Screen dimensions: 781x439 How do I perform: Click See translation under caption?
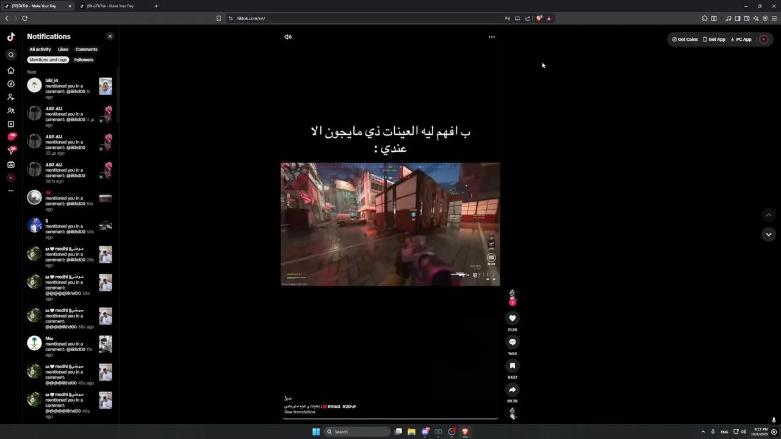click(300, 412)
